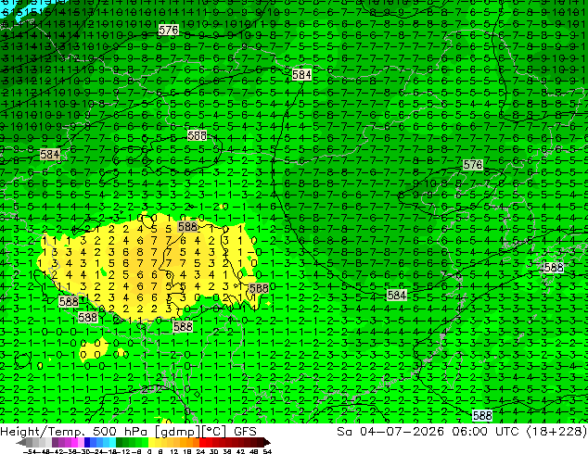Screen dimensions: 588x454
Task: Click the 584 label in lower right area
Action: (397, 296)
